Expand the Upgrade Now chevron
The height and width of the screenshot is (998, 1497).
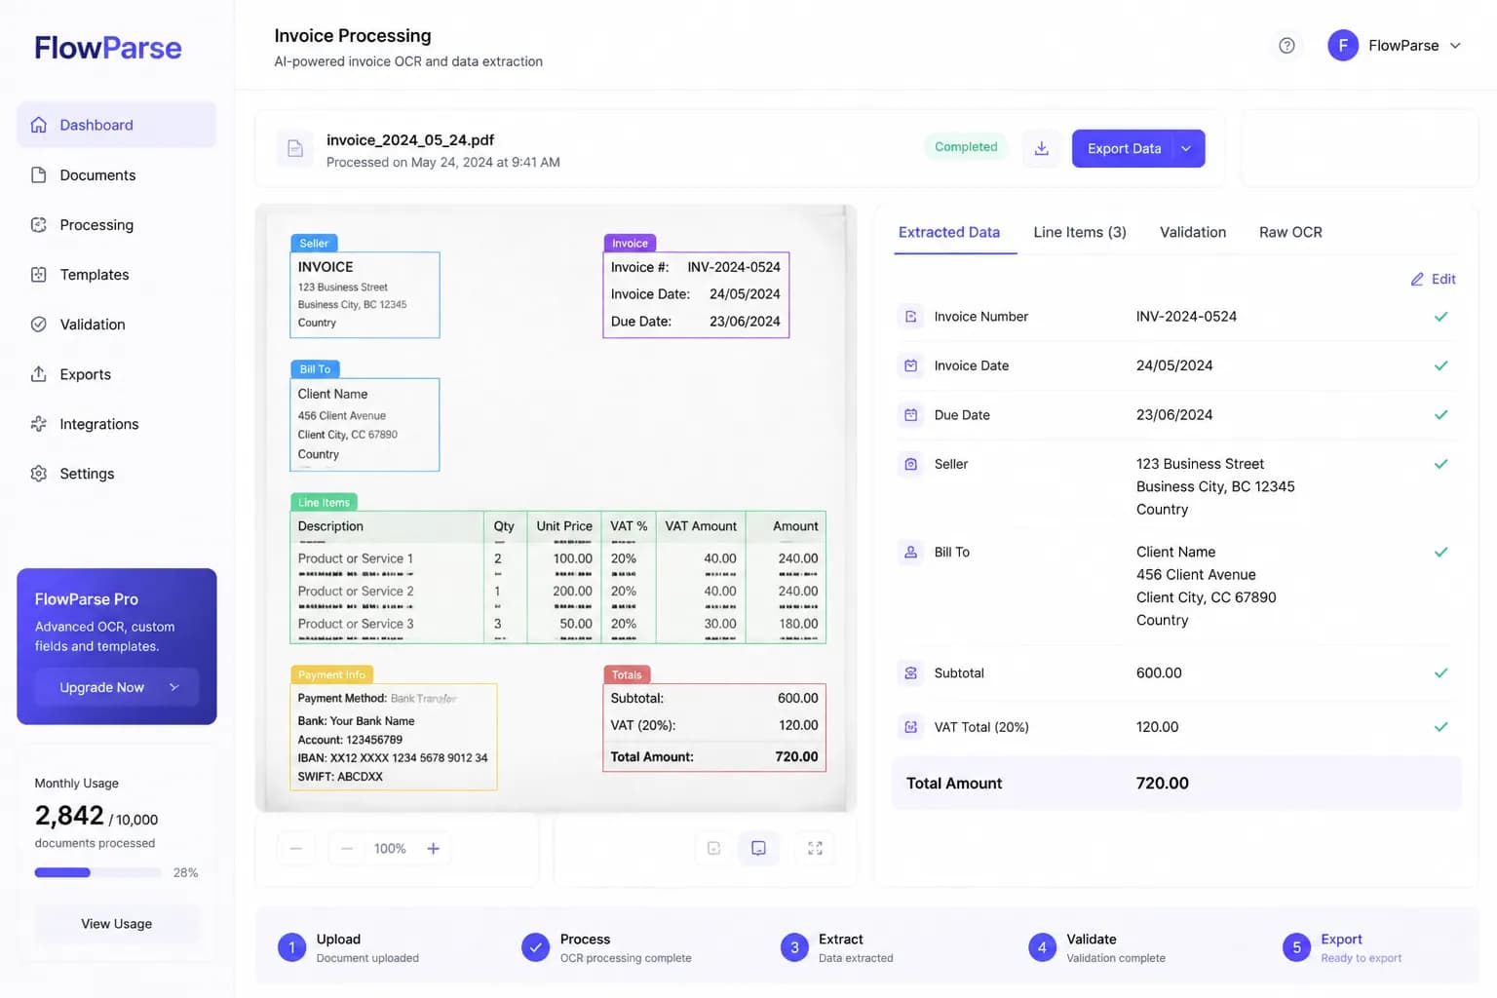click(174, 687)
